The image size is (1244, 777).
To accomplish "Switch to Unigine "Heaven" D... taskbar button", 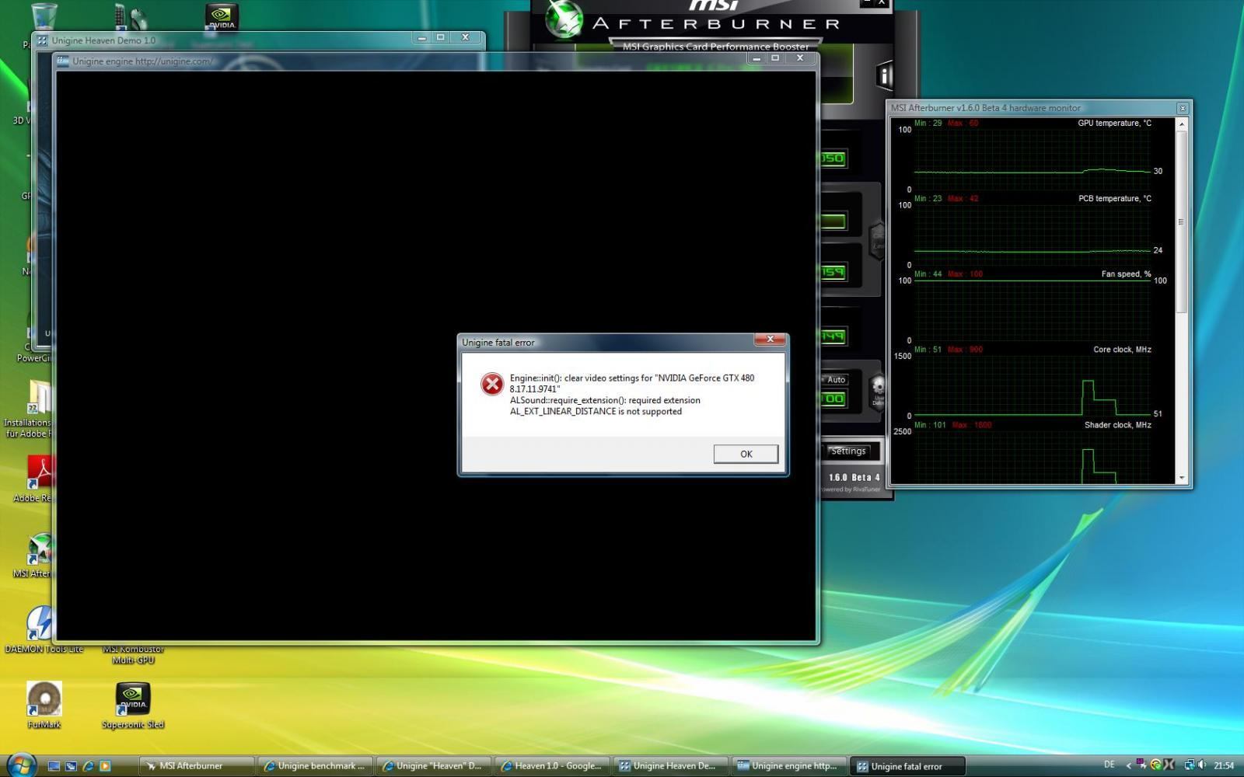I will [x=434, y=766].
